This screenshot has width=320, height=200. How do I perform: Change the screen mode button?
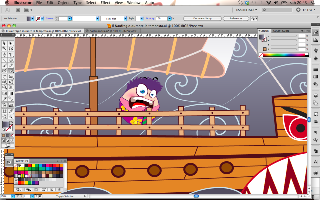[7, 145]
